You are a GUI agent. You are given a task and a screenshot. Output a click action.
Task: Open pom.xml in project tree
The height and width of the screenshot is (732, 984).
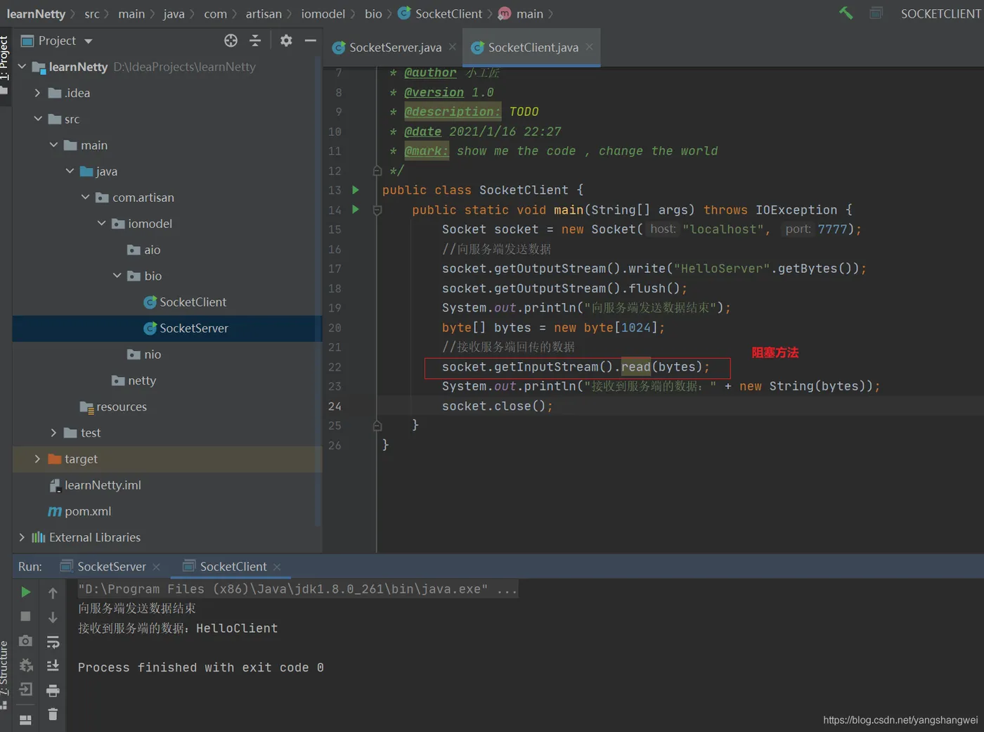pos(87,511)
